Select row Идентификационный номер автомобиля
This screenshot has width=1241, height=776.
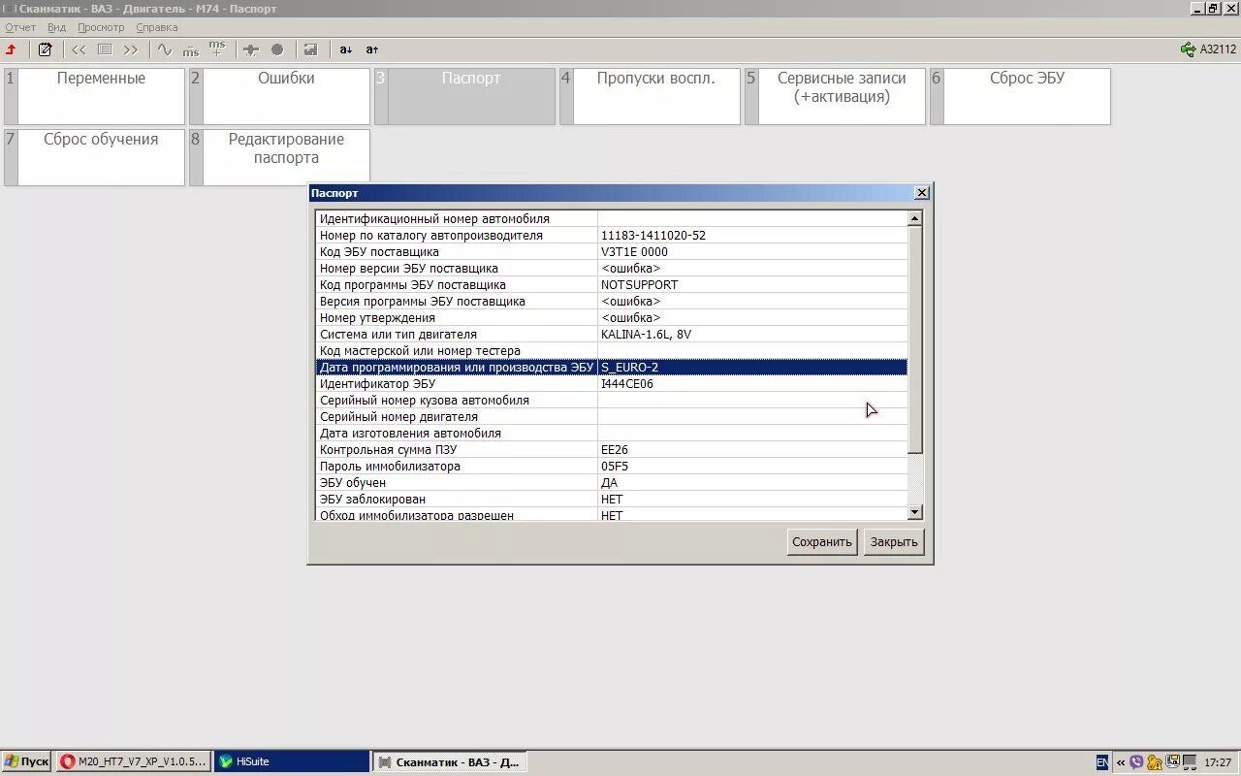click(612, 219)
